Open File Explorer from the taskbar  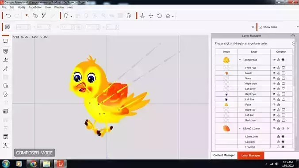coord(46,164)
